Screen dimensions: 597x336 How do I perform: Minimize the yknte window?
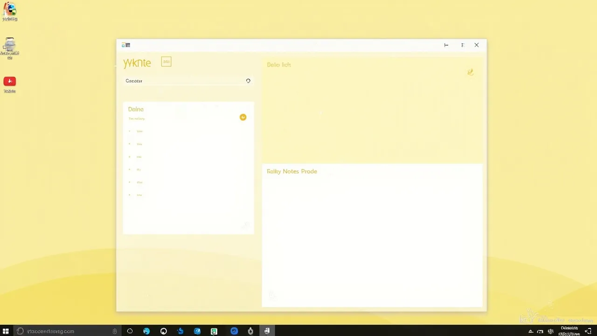[x=446, y=45]
